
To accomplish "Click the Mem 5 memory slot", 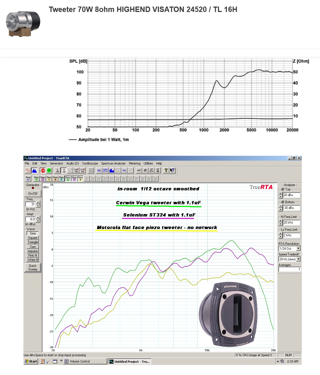I will [61, 178].
